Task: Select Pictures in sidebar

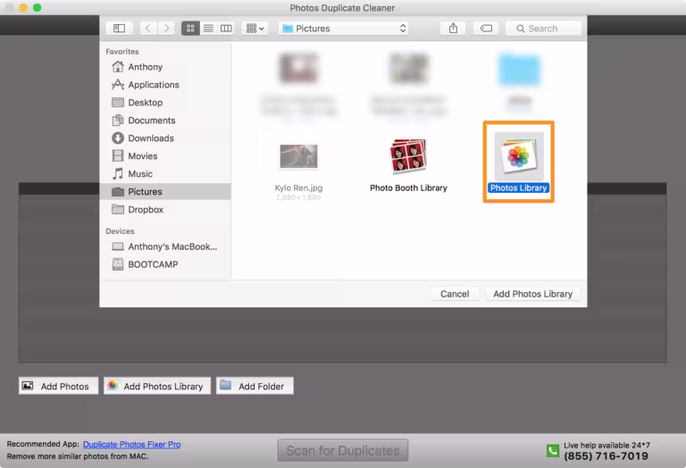Action: (x=165, y=191)
